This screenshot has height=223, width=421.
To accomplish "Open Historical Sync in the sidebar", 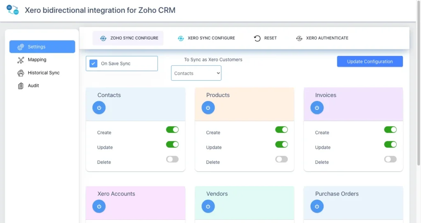I will (x=42, y=72).
